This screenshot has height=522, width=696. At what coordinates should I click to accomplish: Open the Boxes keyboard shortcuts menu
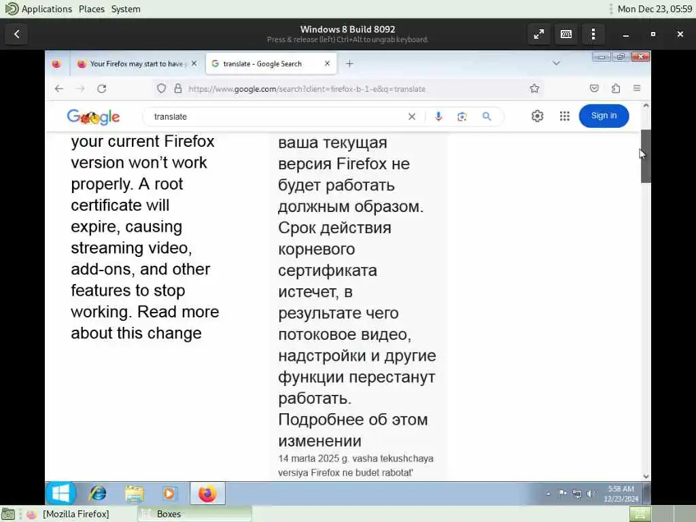566,34
